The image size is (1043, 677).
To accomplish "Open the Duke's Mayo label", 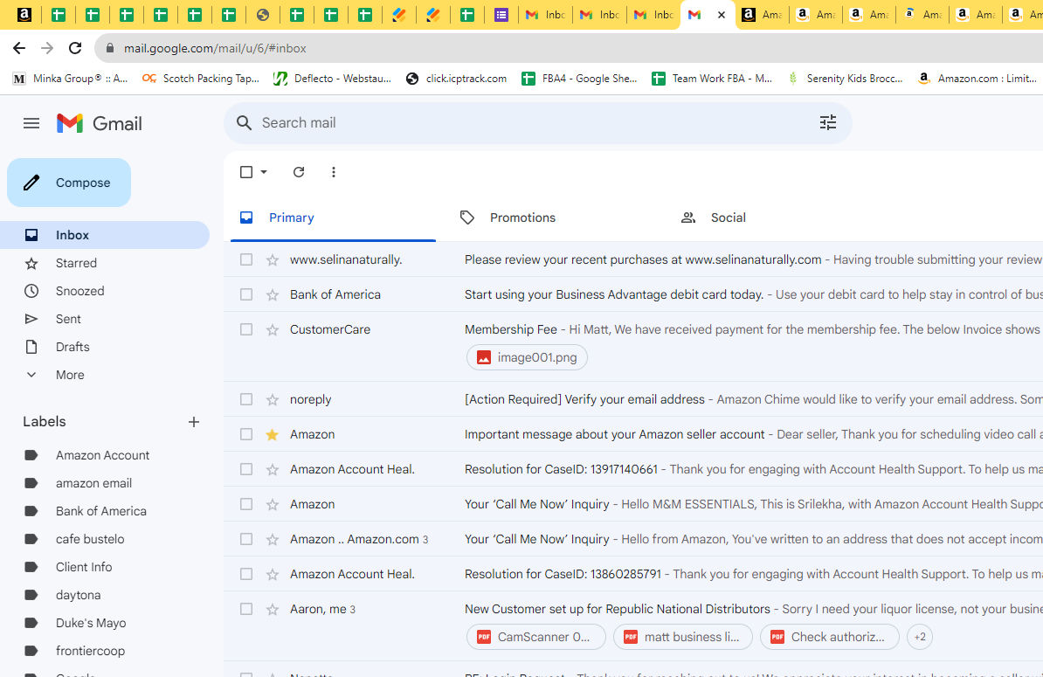I will [x=91, y=623].
